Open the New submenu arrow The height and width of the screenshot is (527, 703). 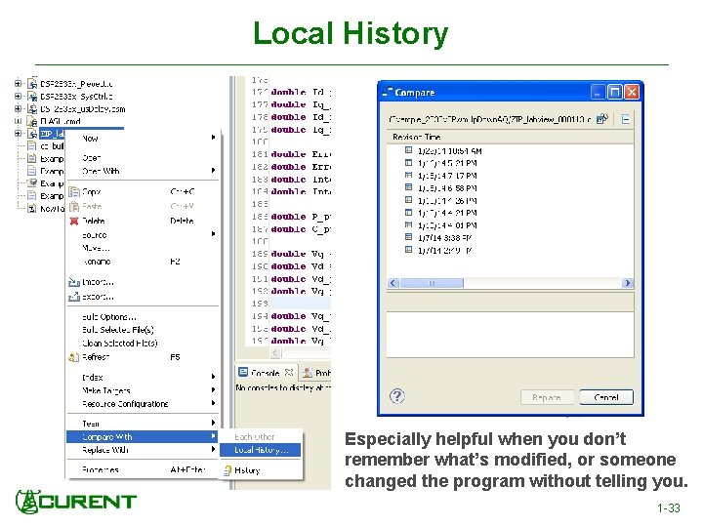pyautogui.click(x=214, y=138)
